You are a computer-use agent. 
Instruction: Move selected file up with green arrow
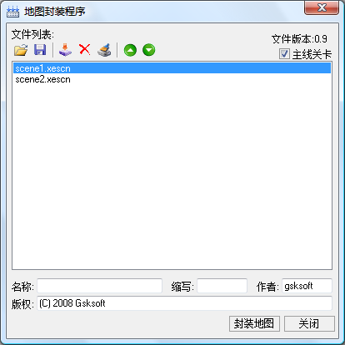(x=130, y=50)
